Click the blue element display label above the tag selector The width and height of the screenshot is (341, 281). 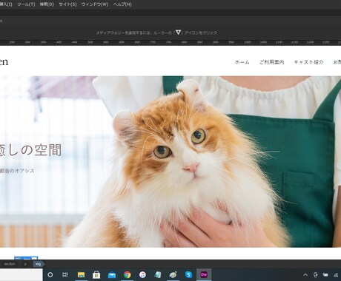(x=26, y=258)
